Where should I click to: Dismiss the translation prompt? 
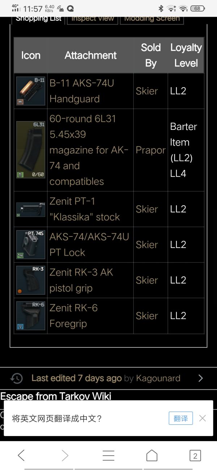[x=203, y=418]
